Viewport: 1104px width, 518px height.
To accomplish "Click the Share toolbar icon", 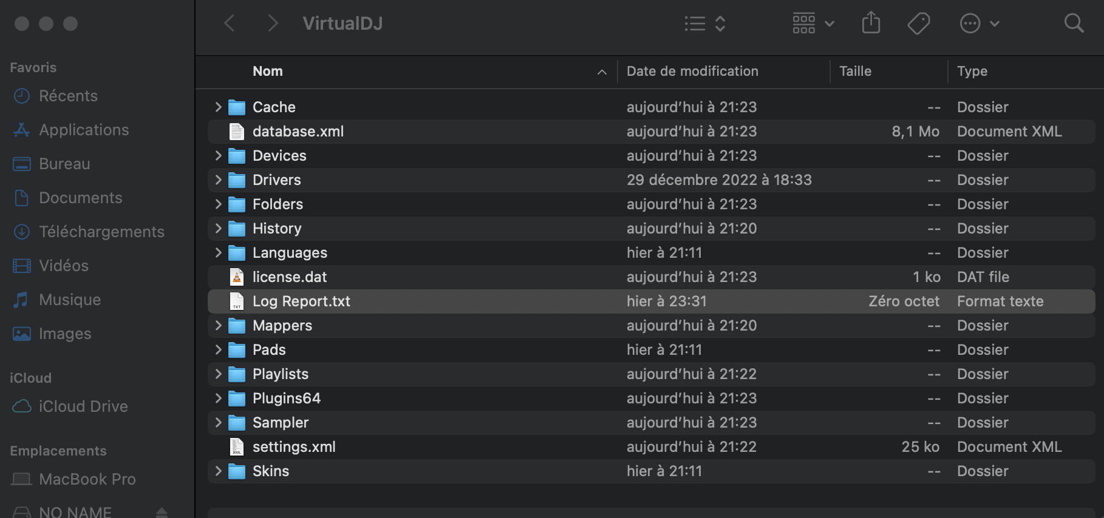I will 871,23.
